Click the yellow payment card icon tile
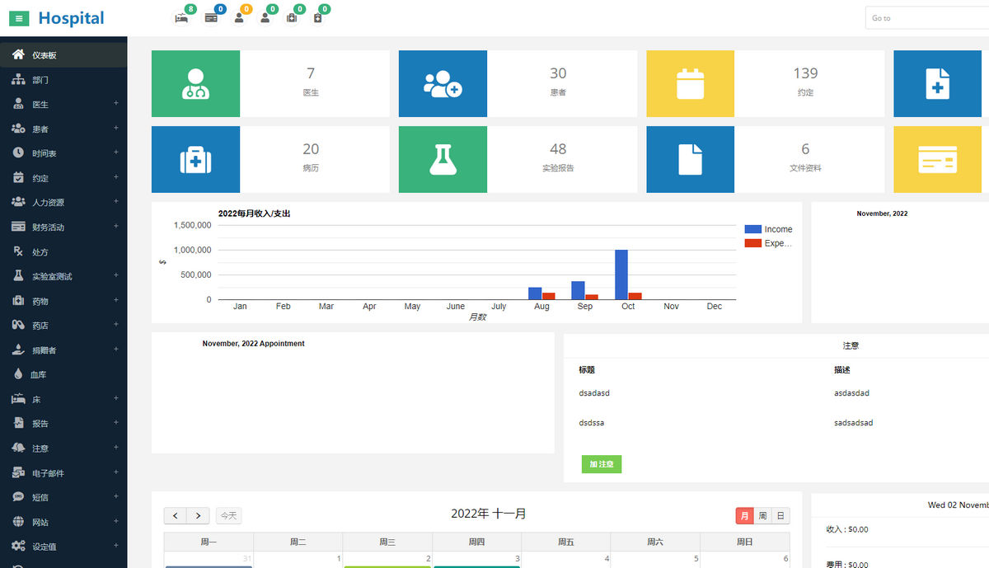 (x=937, y=159)
